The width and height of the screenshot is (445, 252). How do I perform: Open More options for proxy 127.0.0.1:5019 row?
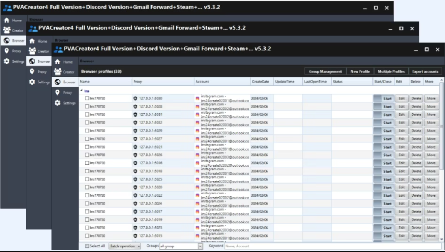click(431, 220)
